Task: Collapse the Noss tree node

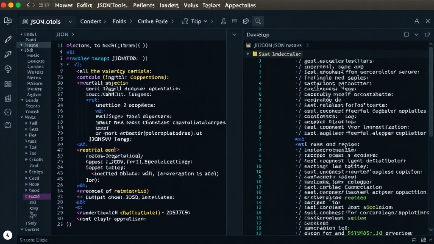Action: tap(22, 117)
